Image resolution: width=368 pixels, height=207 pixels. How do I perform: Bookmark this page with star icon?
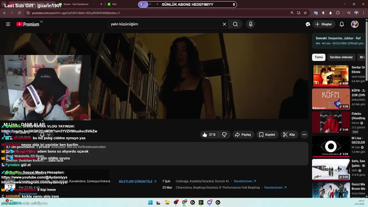(x=305, y=13)
